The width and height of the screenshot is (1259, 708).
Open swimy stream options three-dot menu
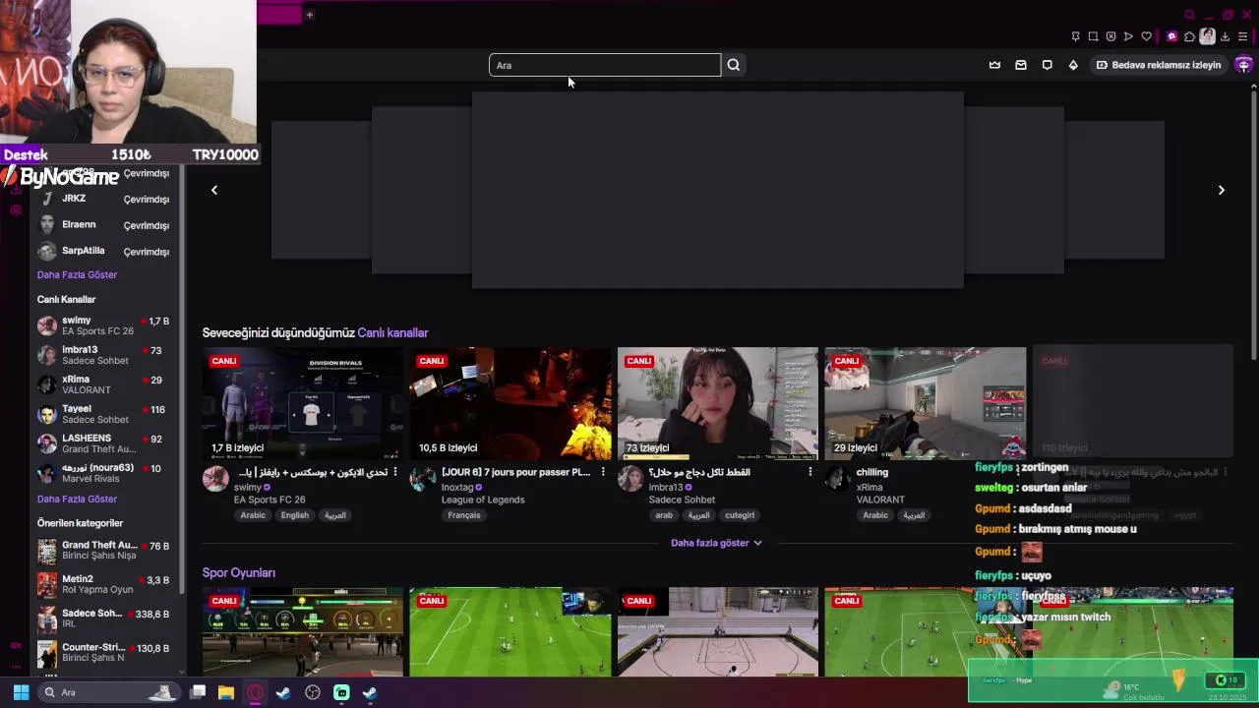tap(395, 472)
